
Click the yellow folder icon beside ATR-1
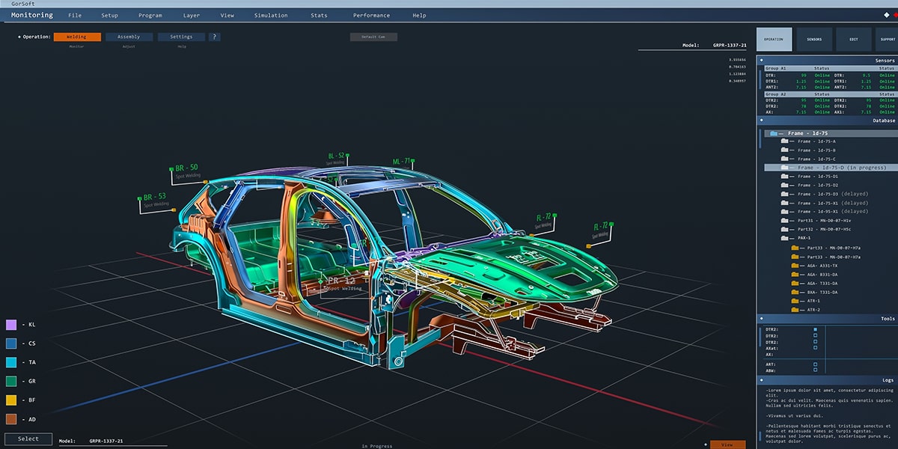[795, 301]
